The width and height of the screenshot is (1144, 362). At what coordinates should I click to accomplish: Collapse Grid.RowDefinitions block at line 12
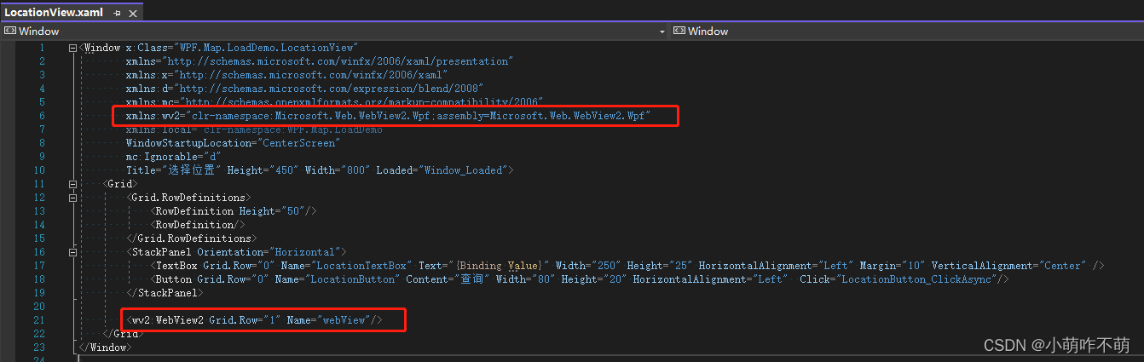coord(73,198)
